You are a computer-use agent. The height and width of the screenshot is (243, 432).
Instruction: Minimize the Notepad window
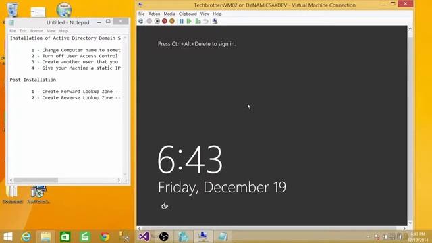point(99,22)
